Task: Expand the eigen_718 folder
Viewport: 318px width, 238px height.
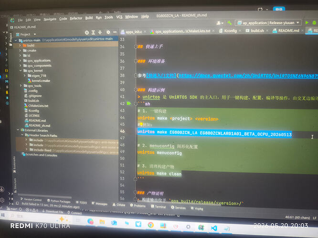Action: (x=25, y=75)
